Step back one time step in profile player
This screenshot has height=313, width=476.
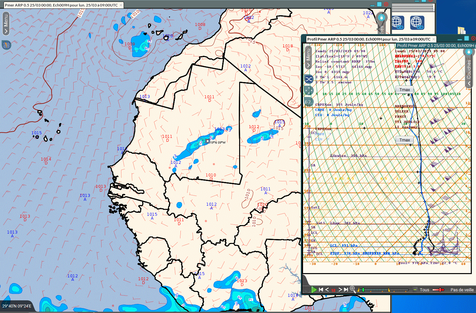pyautogui.click(x=327, y=290)
